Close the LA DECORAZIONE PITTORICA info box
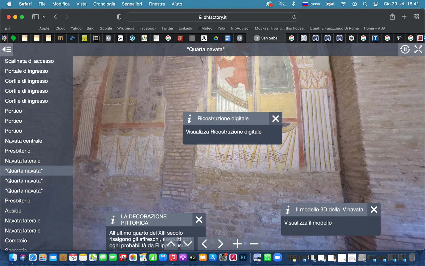This screenshot has width=425, height=266. [199, 220]
